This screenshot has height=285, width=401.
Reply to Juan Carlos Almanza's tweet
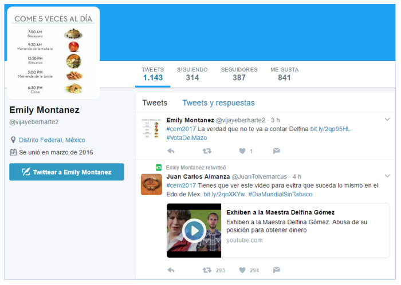pos(171,270)
